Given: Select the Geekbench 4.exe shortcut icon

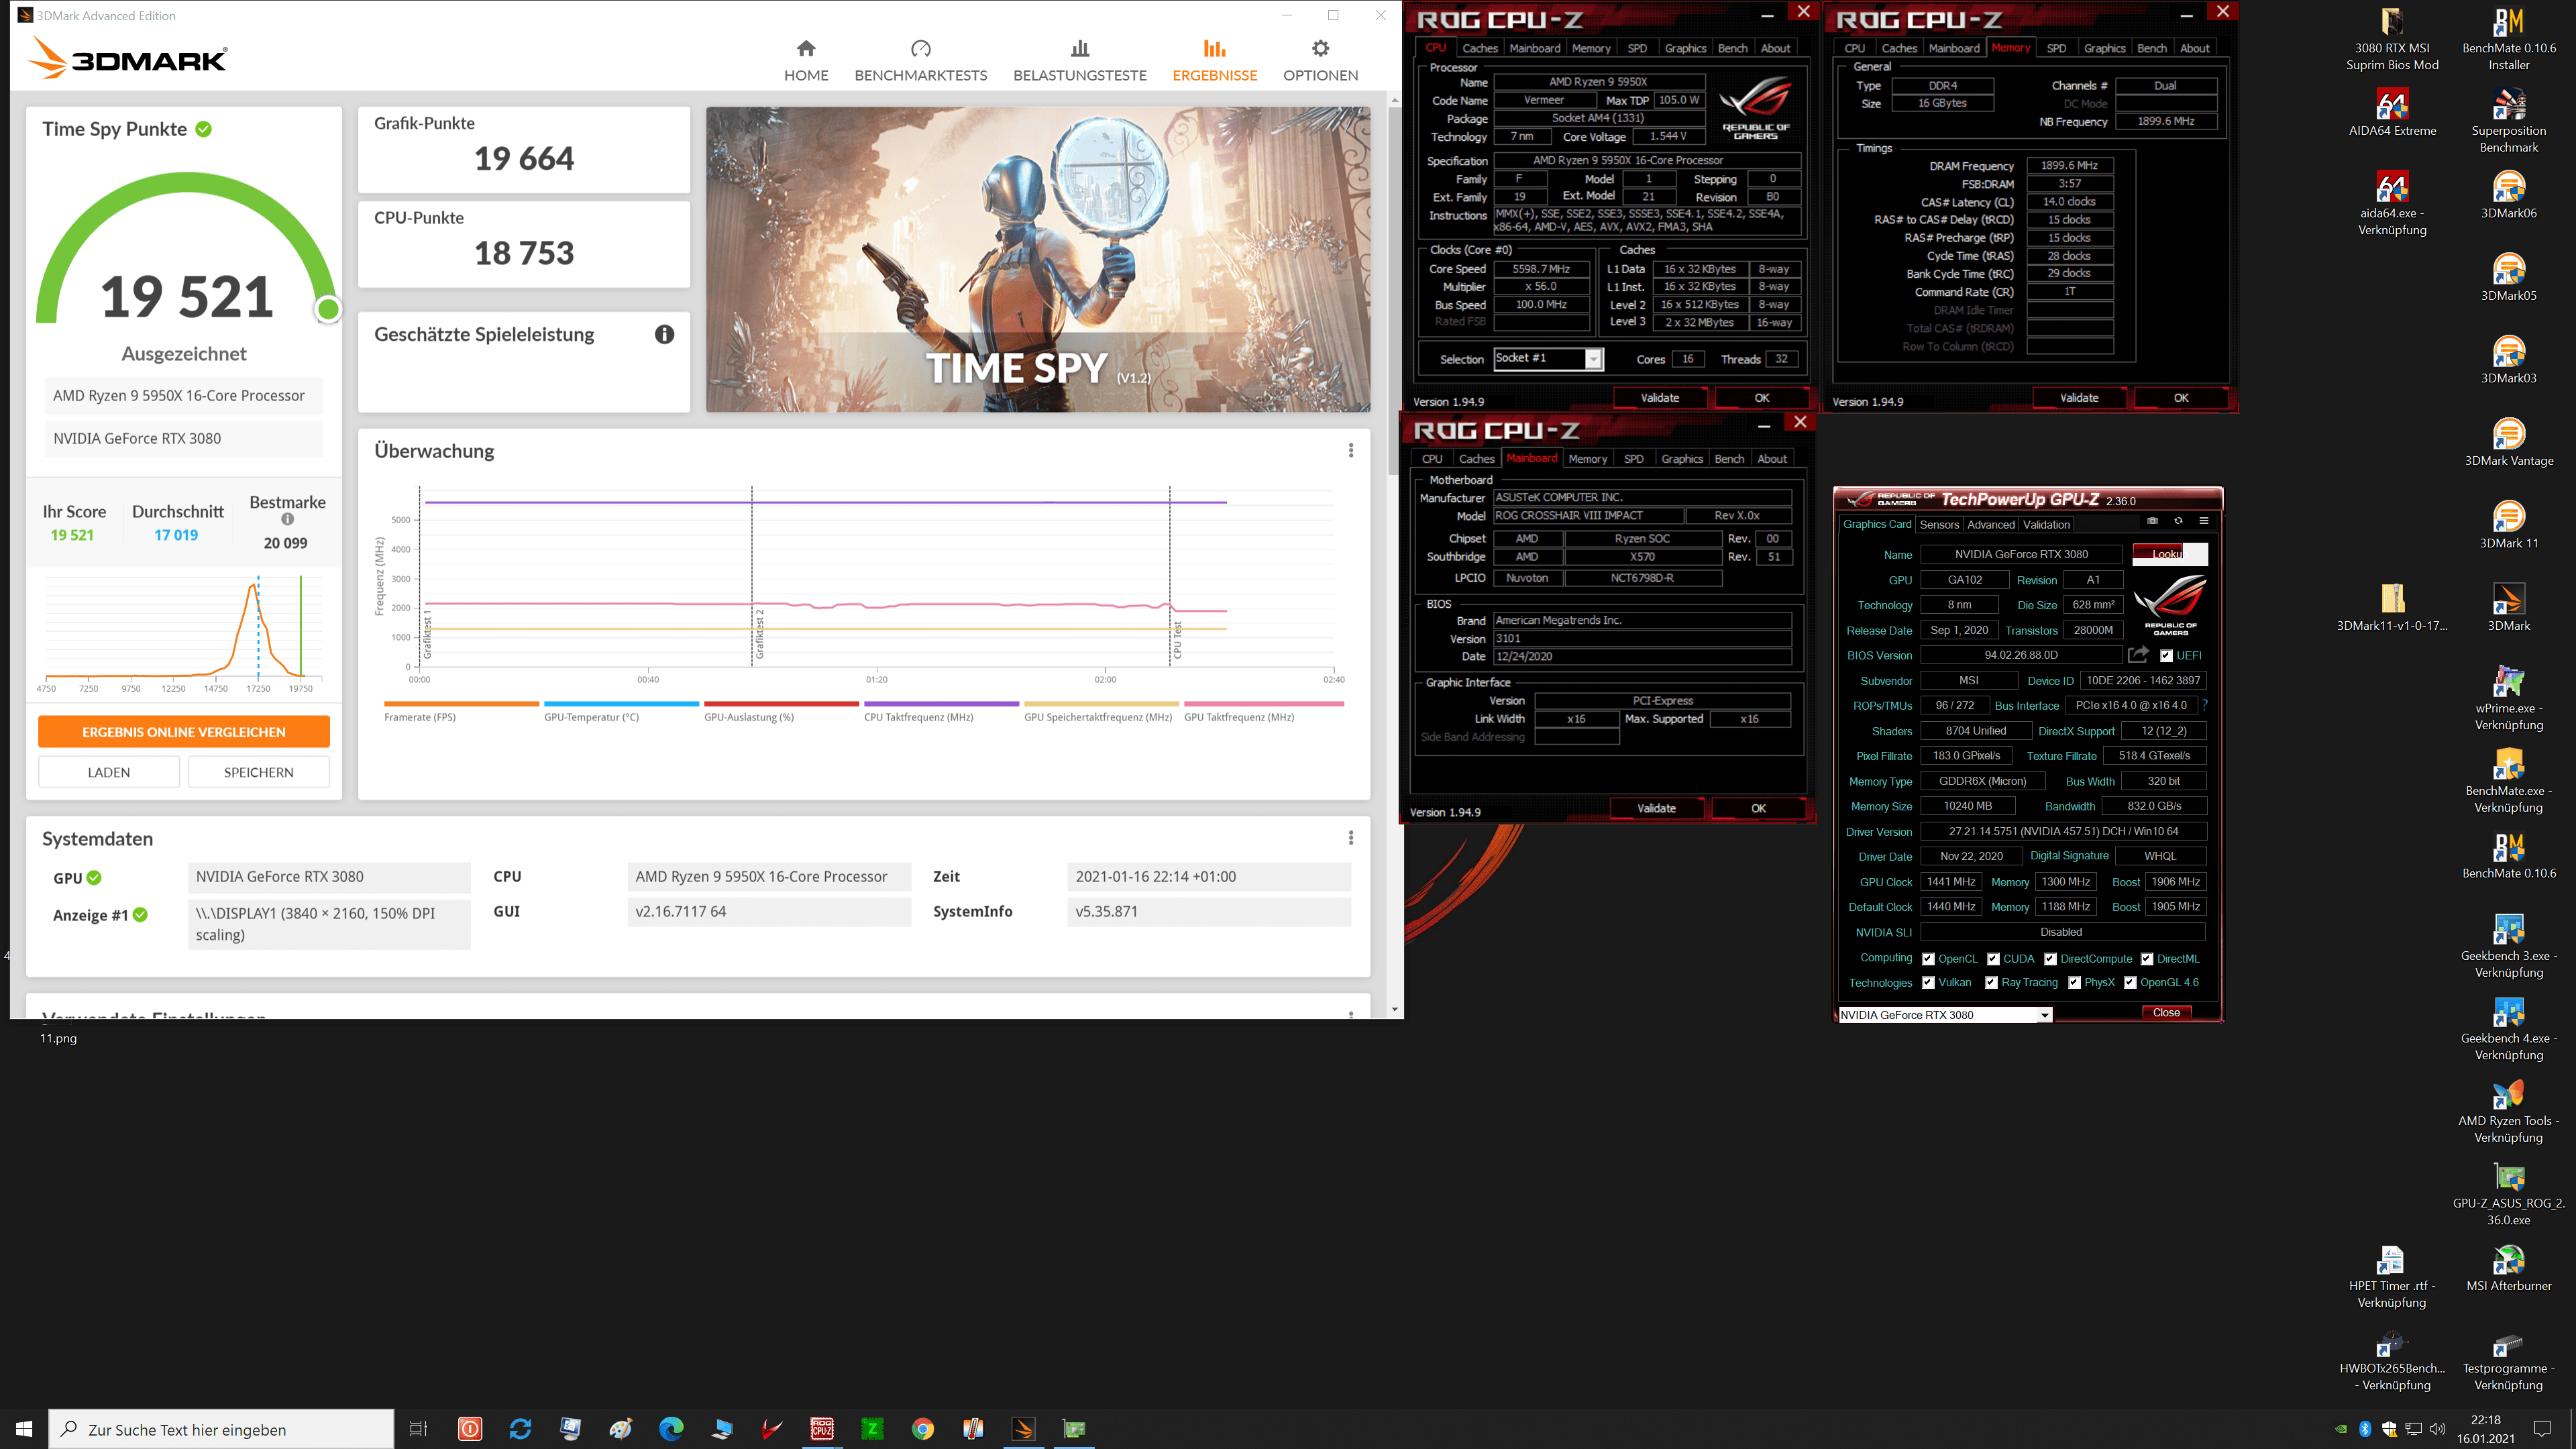Looking at the screenshot, I should [2508, 1028].
